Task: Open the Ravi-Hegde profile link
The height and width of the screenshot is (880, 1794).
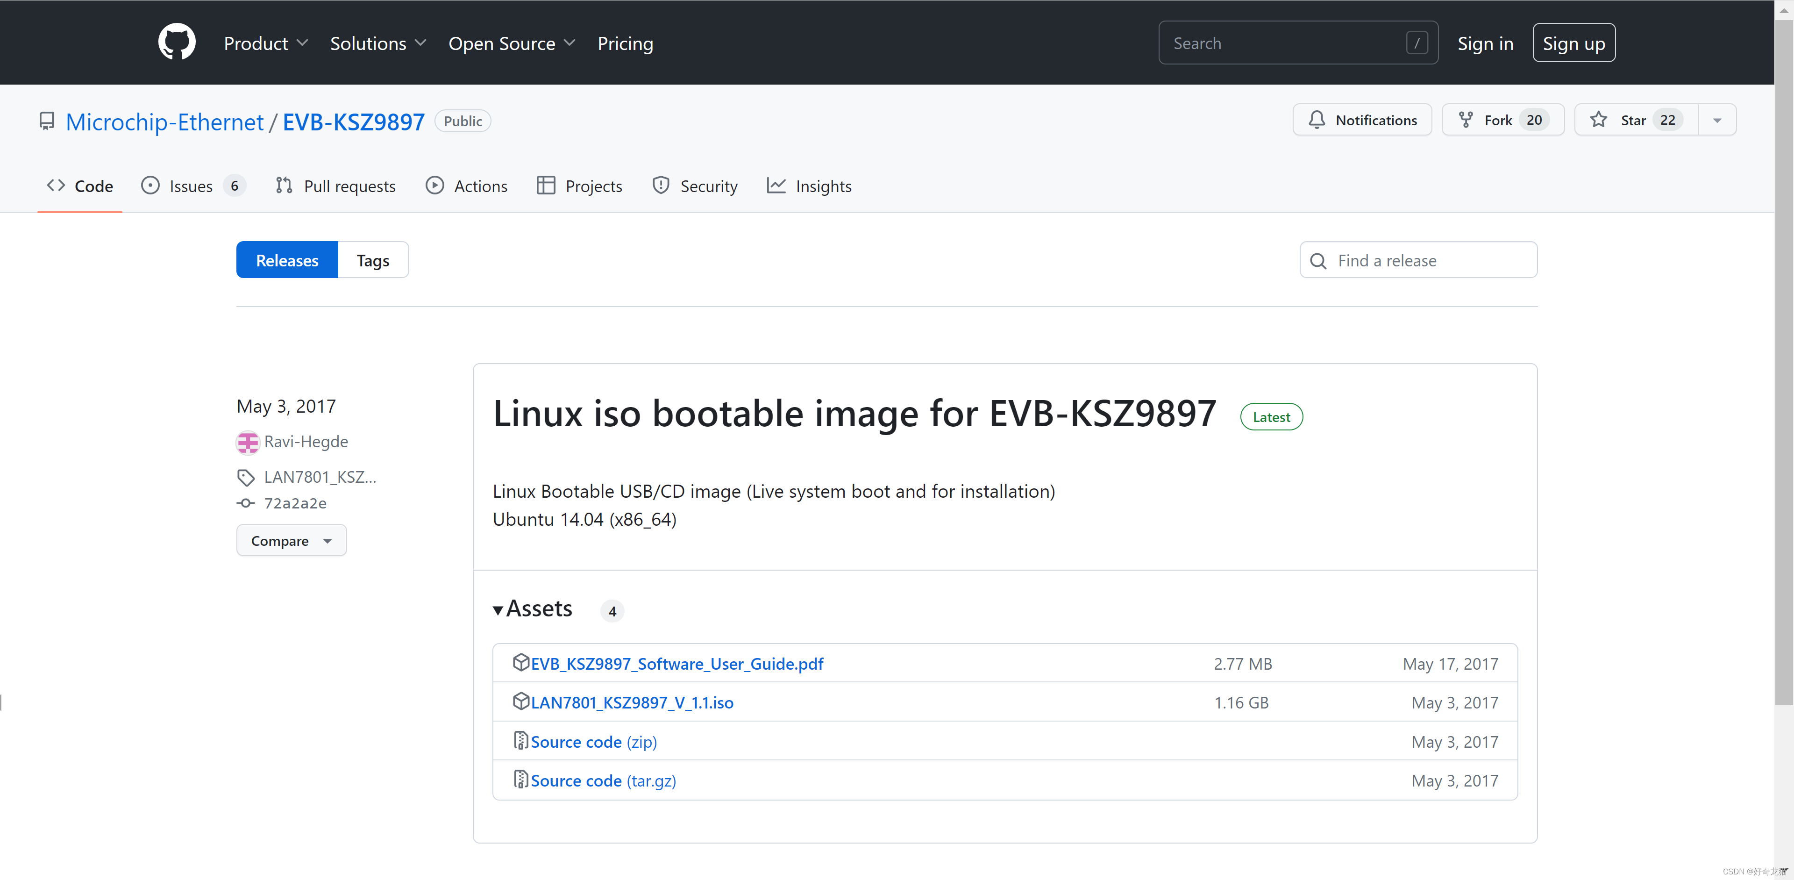Action: click(x=306, y=442)
